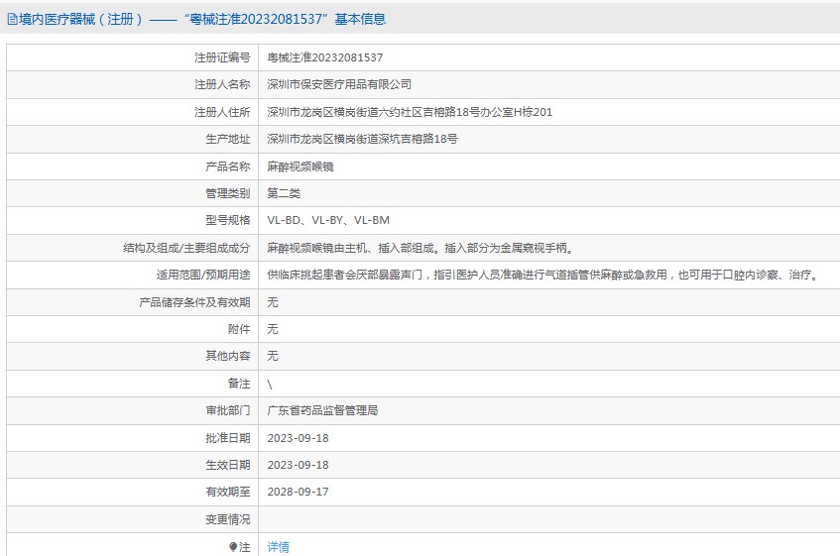
Task: Click the 批准日期 label
Action: pyautogui.click(x=228, y=438)
